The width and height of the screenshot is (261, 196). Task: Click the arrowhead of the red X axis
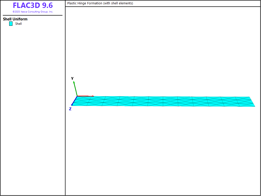pos(93,96)
